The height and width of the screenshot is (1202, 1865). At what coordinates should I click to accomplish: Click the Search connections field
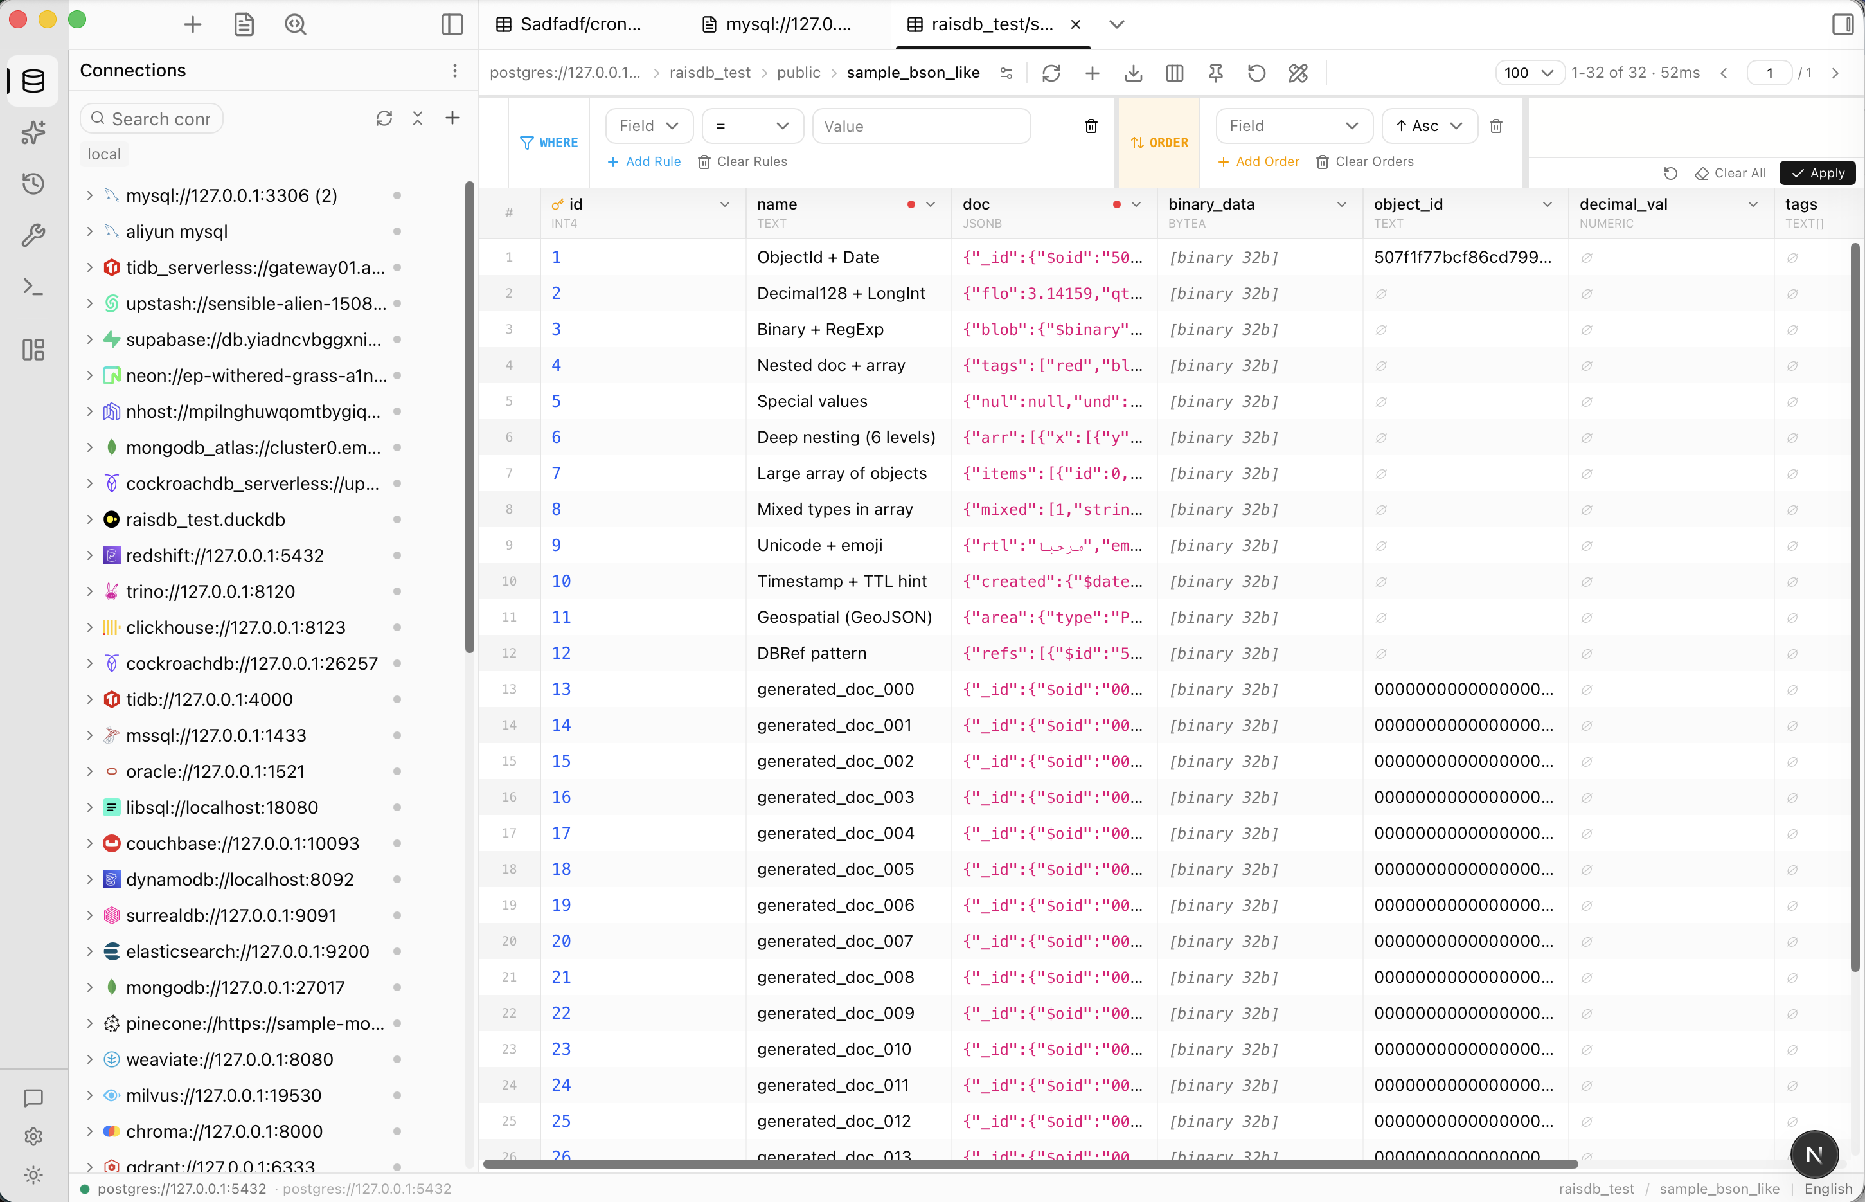[152, 119]
